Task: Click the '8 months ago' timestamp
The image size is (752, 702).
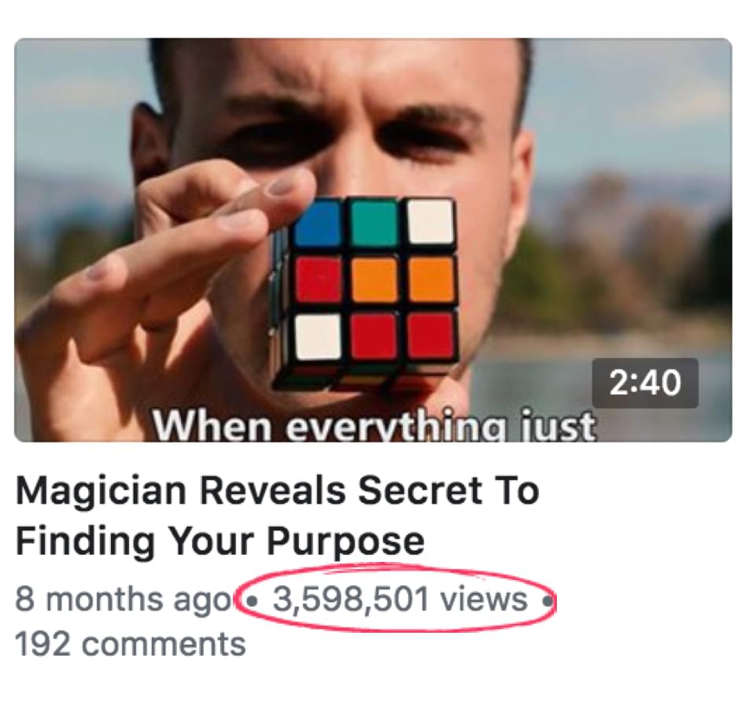Action: click(x=123, y=600)
